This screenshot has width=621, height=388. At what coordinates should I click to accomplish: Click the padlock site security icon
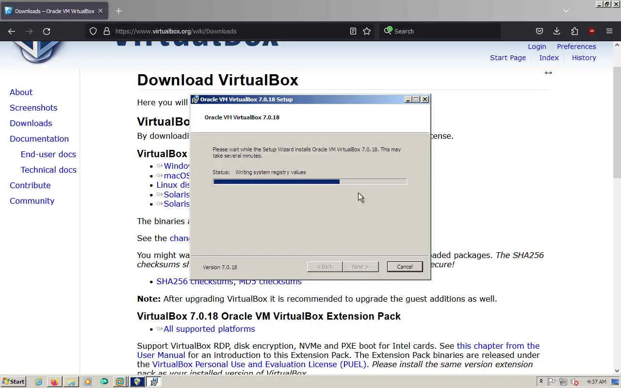click(107, 31)
